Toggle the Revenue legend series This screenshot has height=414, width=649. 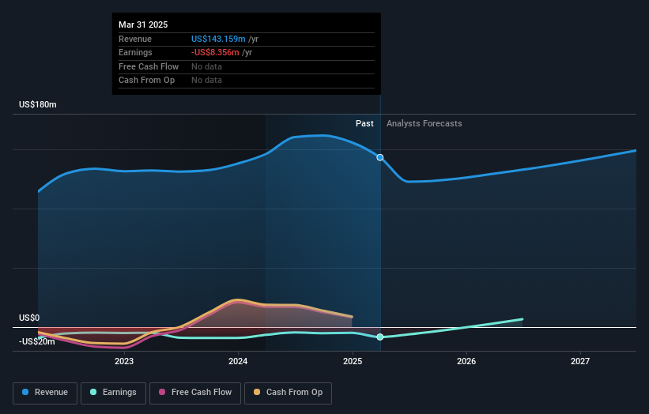tap(45, 393)
